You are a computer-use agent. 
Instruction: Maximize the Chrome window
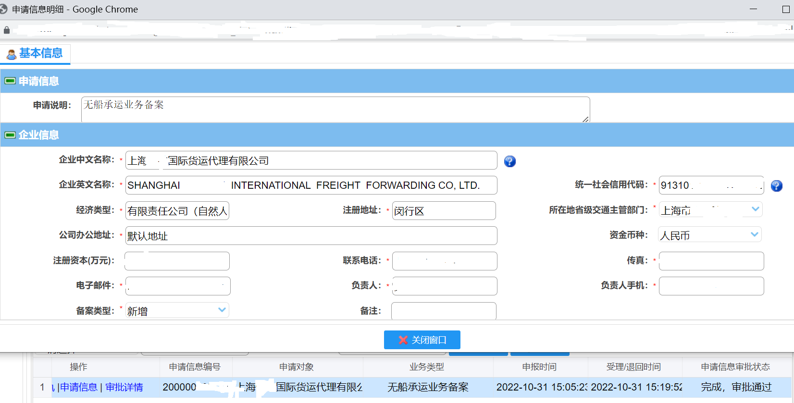[786, 9]
